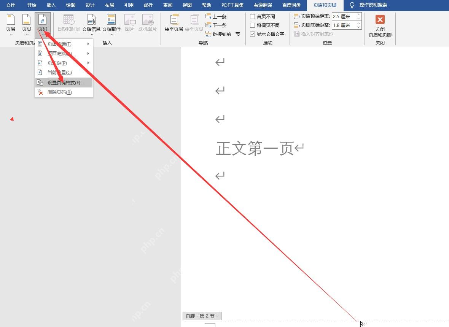Select 当前位置(C) menu item
The width and height of the screenshot is (449, 327).
coord(64,72)
